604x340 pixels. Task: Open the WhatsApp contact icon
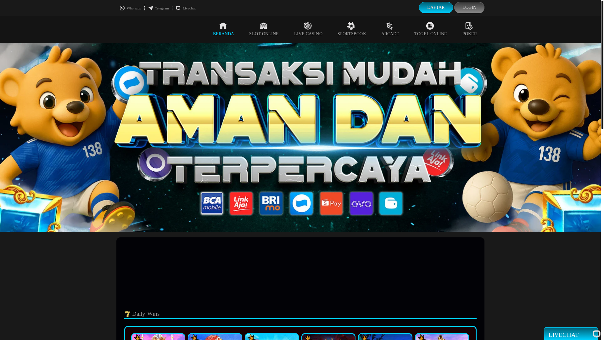pyautogui.click(x=122, y=8)
